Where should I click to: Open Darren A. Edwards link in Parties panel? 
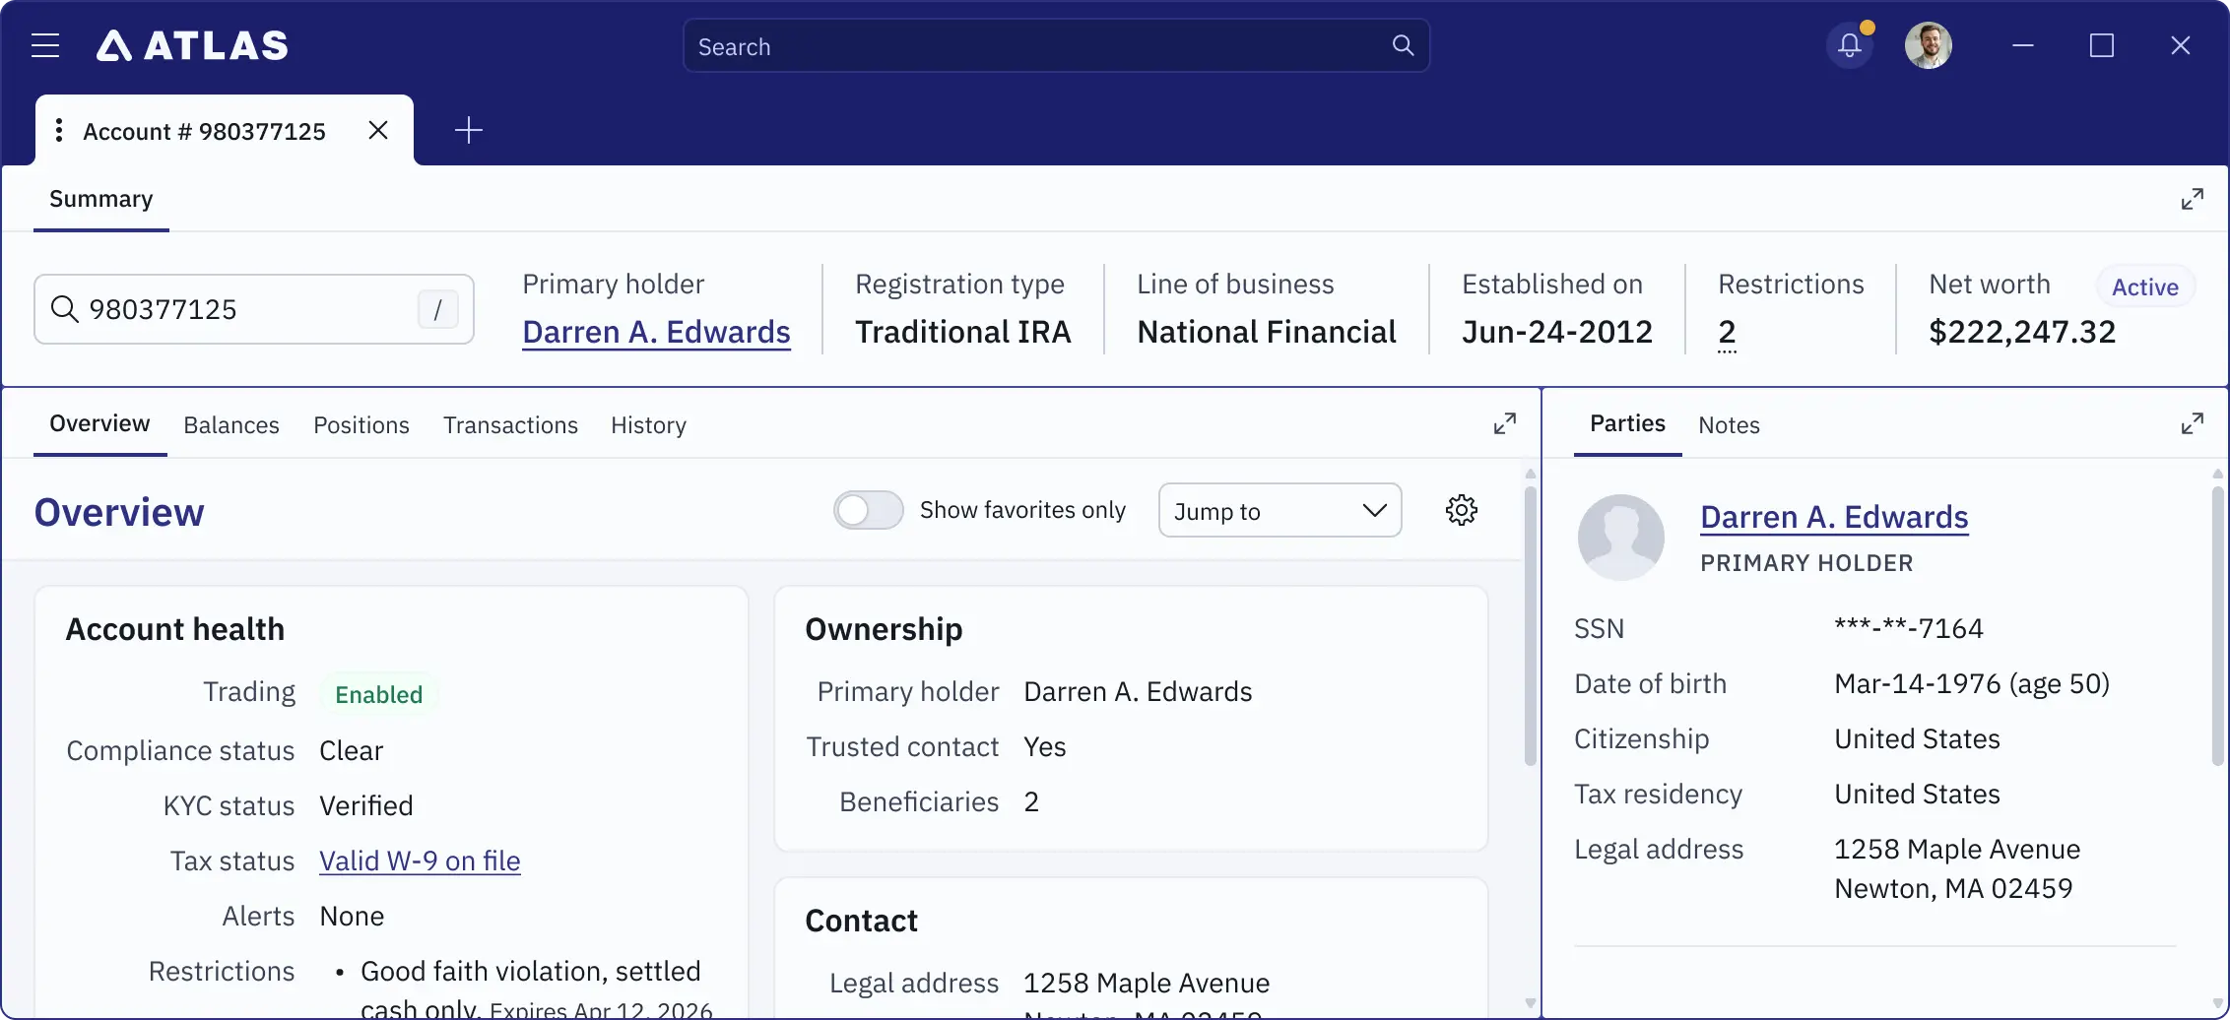1834,518
